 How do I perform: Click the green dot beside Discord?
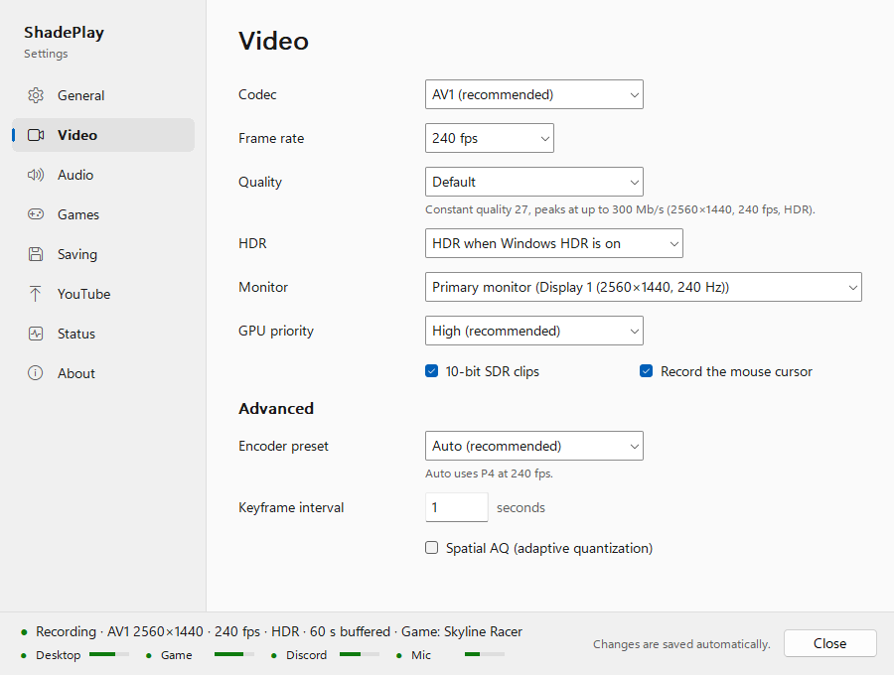(274, 655)
